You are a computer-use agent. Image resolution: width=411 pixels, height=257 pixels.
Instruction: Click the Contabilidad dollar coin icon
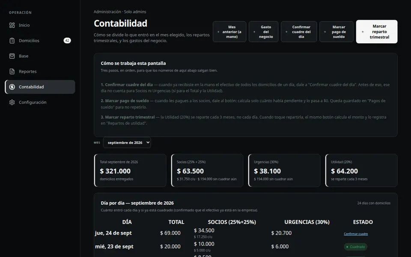coord(12,87)
